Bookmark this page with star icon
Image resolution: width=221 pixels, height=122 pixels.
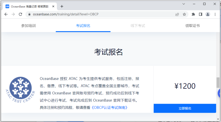pos(184,14)
